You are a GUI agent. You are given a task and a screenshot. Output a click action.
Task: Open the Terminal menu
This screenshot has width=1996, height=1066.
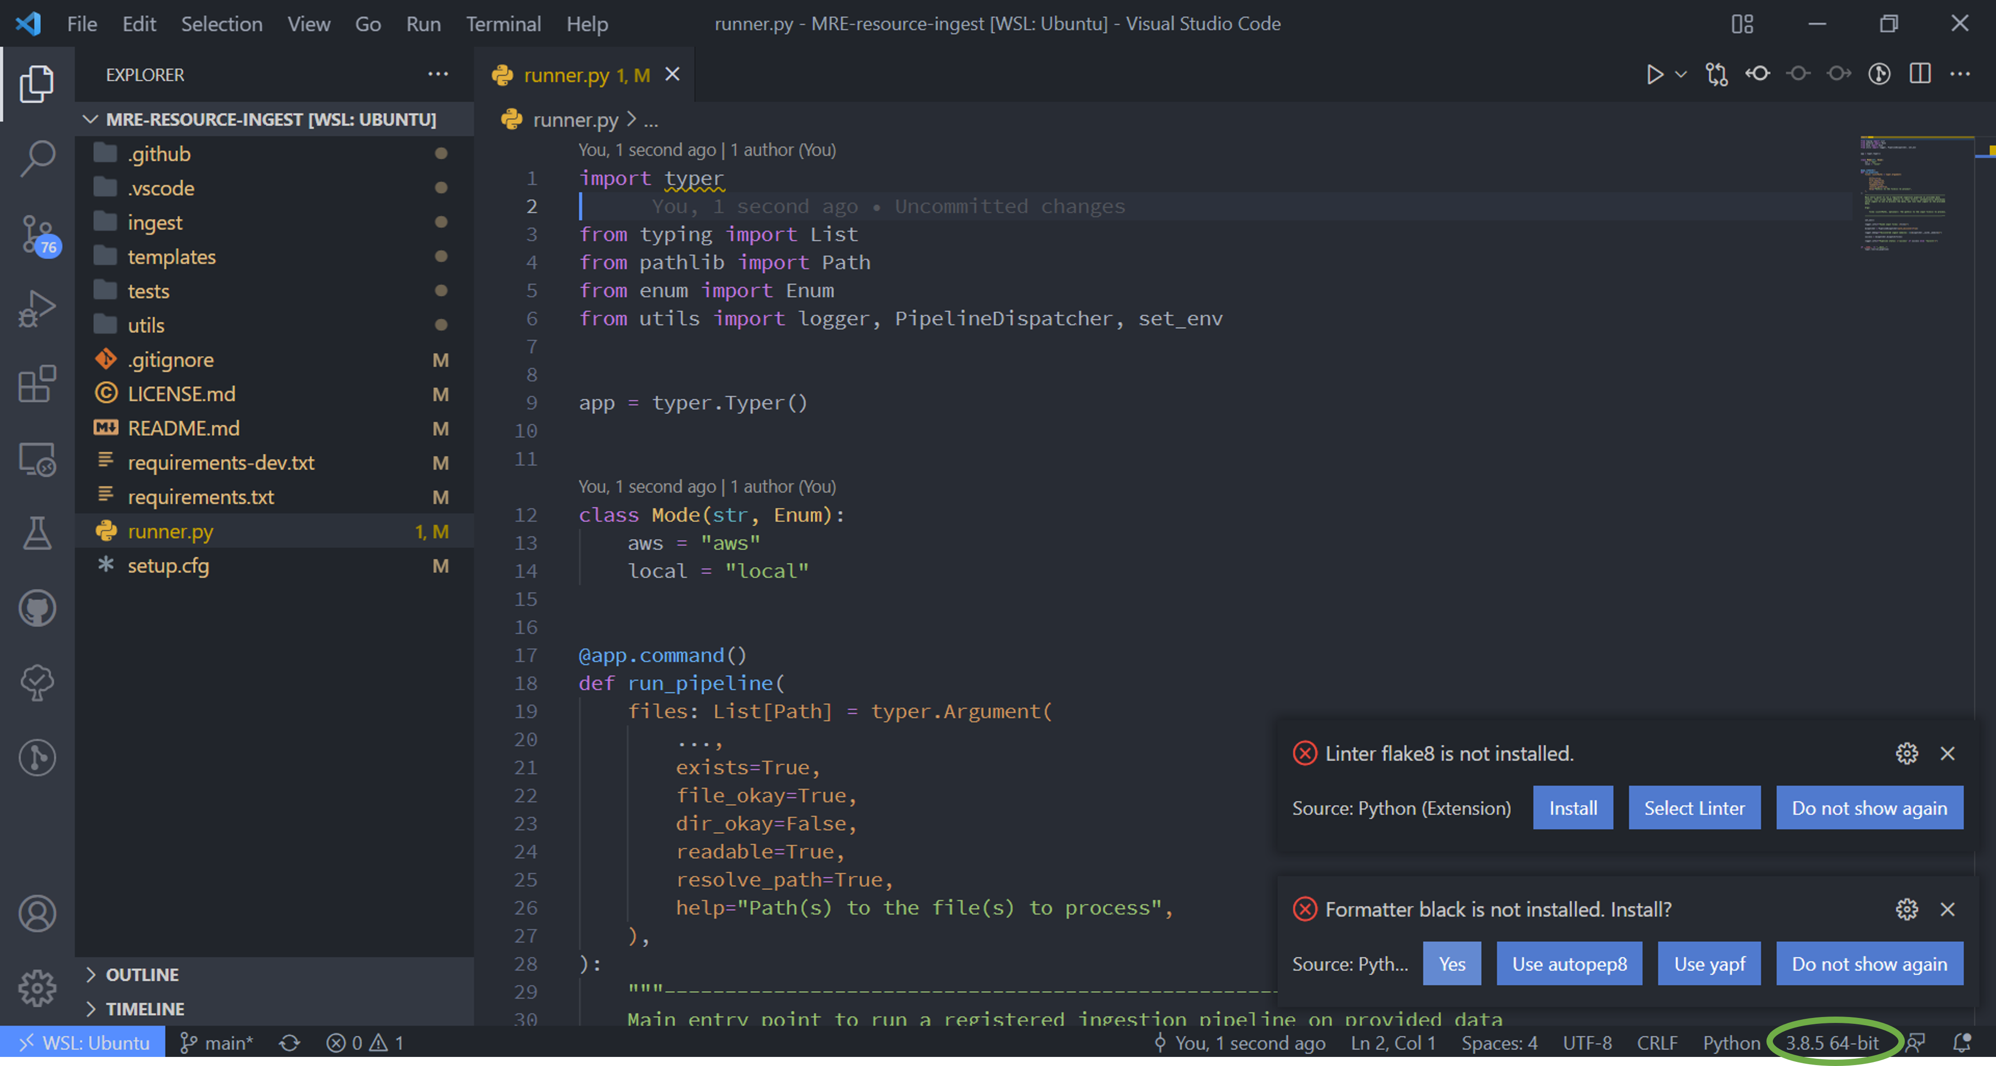pos(503,24)
